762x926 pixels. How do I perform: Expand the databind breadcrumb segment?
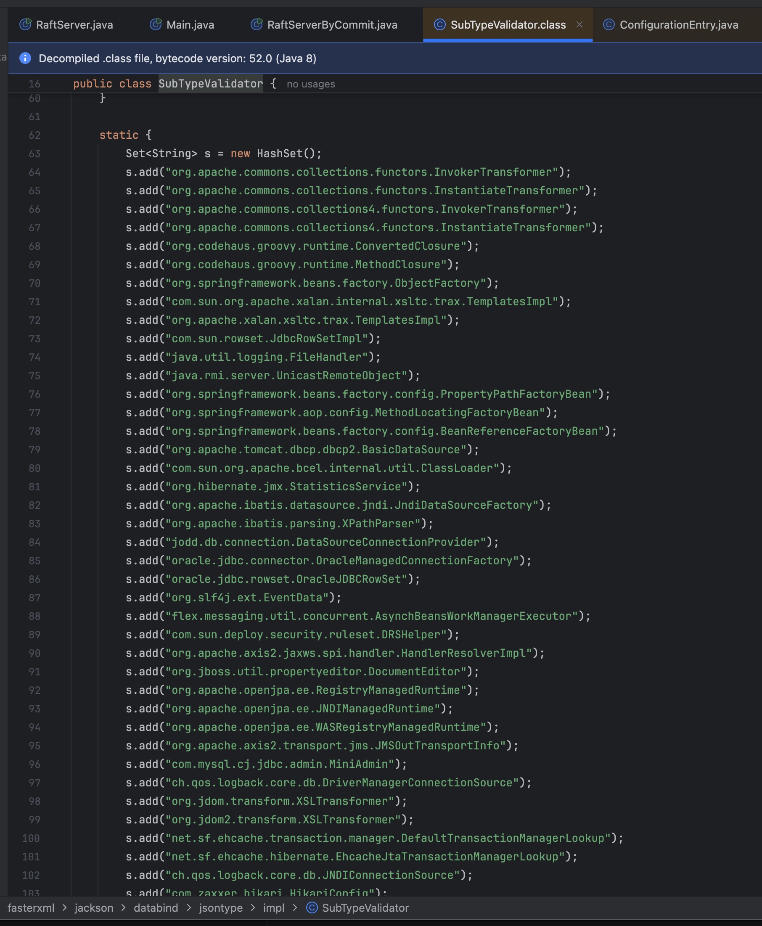point(156,907)
